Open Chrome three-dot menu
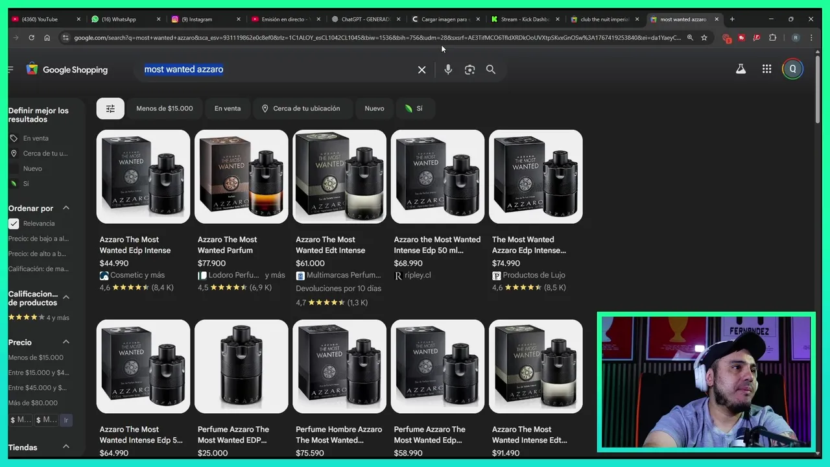The height and width of the screenshot is (467, 830). pos(811,38)
